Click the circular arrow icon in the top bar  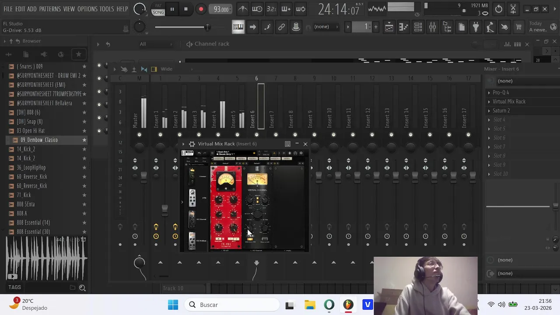pyautogui.click(x=499, y=9)
